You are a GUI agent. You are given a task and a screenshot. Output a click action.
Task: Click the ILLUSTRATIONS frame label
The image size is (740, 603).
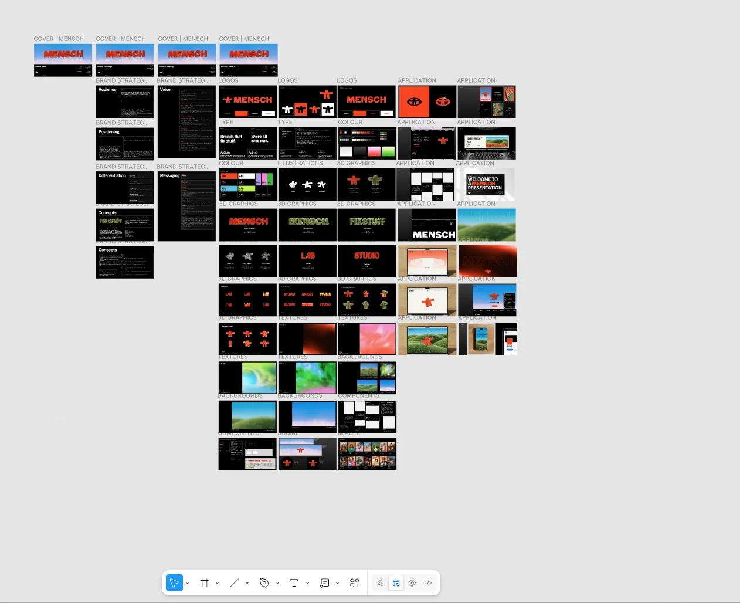coord(301,164)
